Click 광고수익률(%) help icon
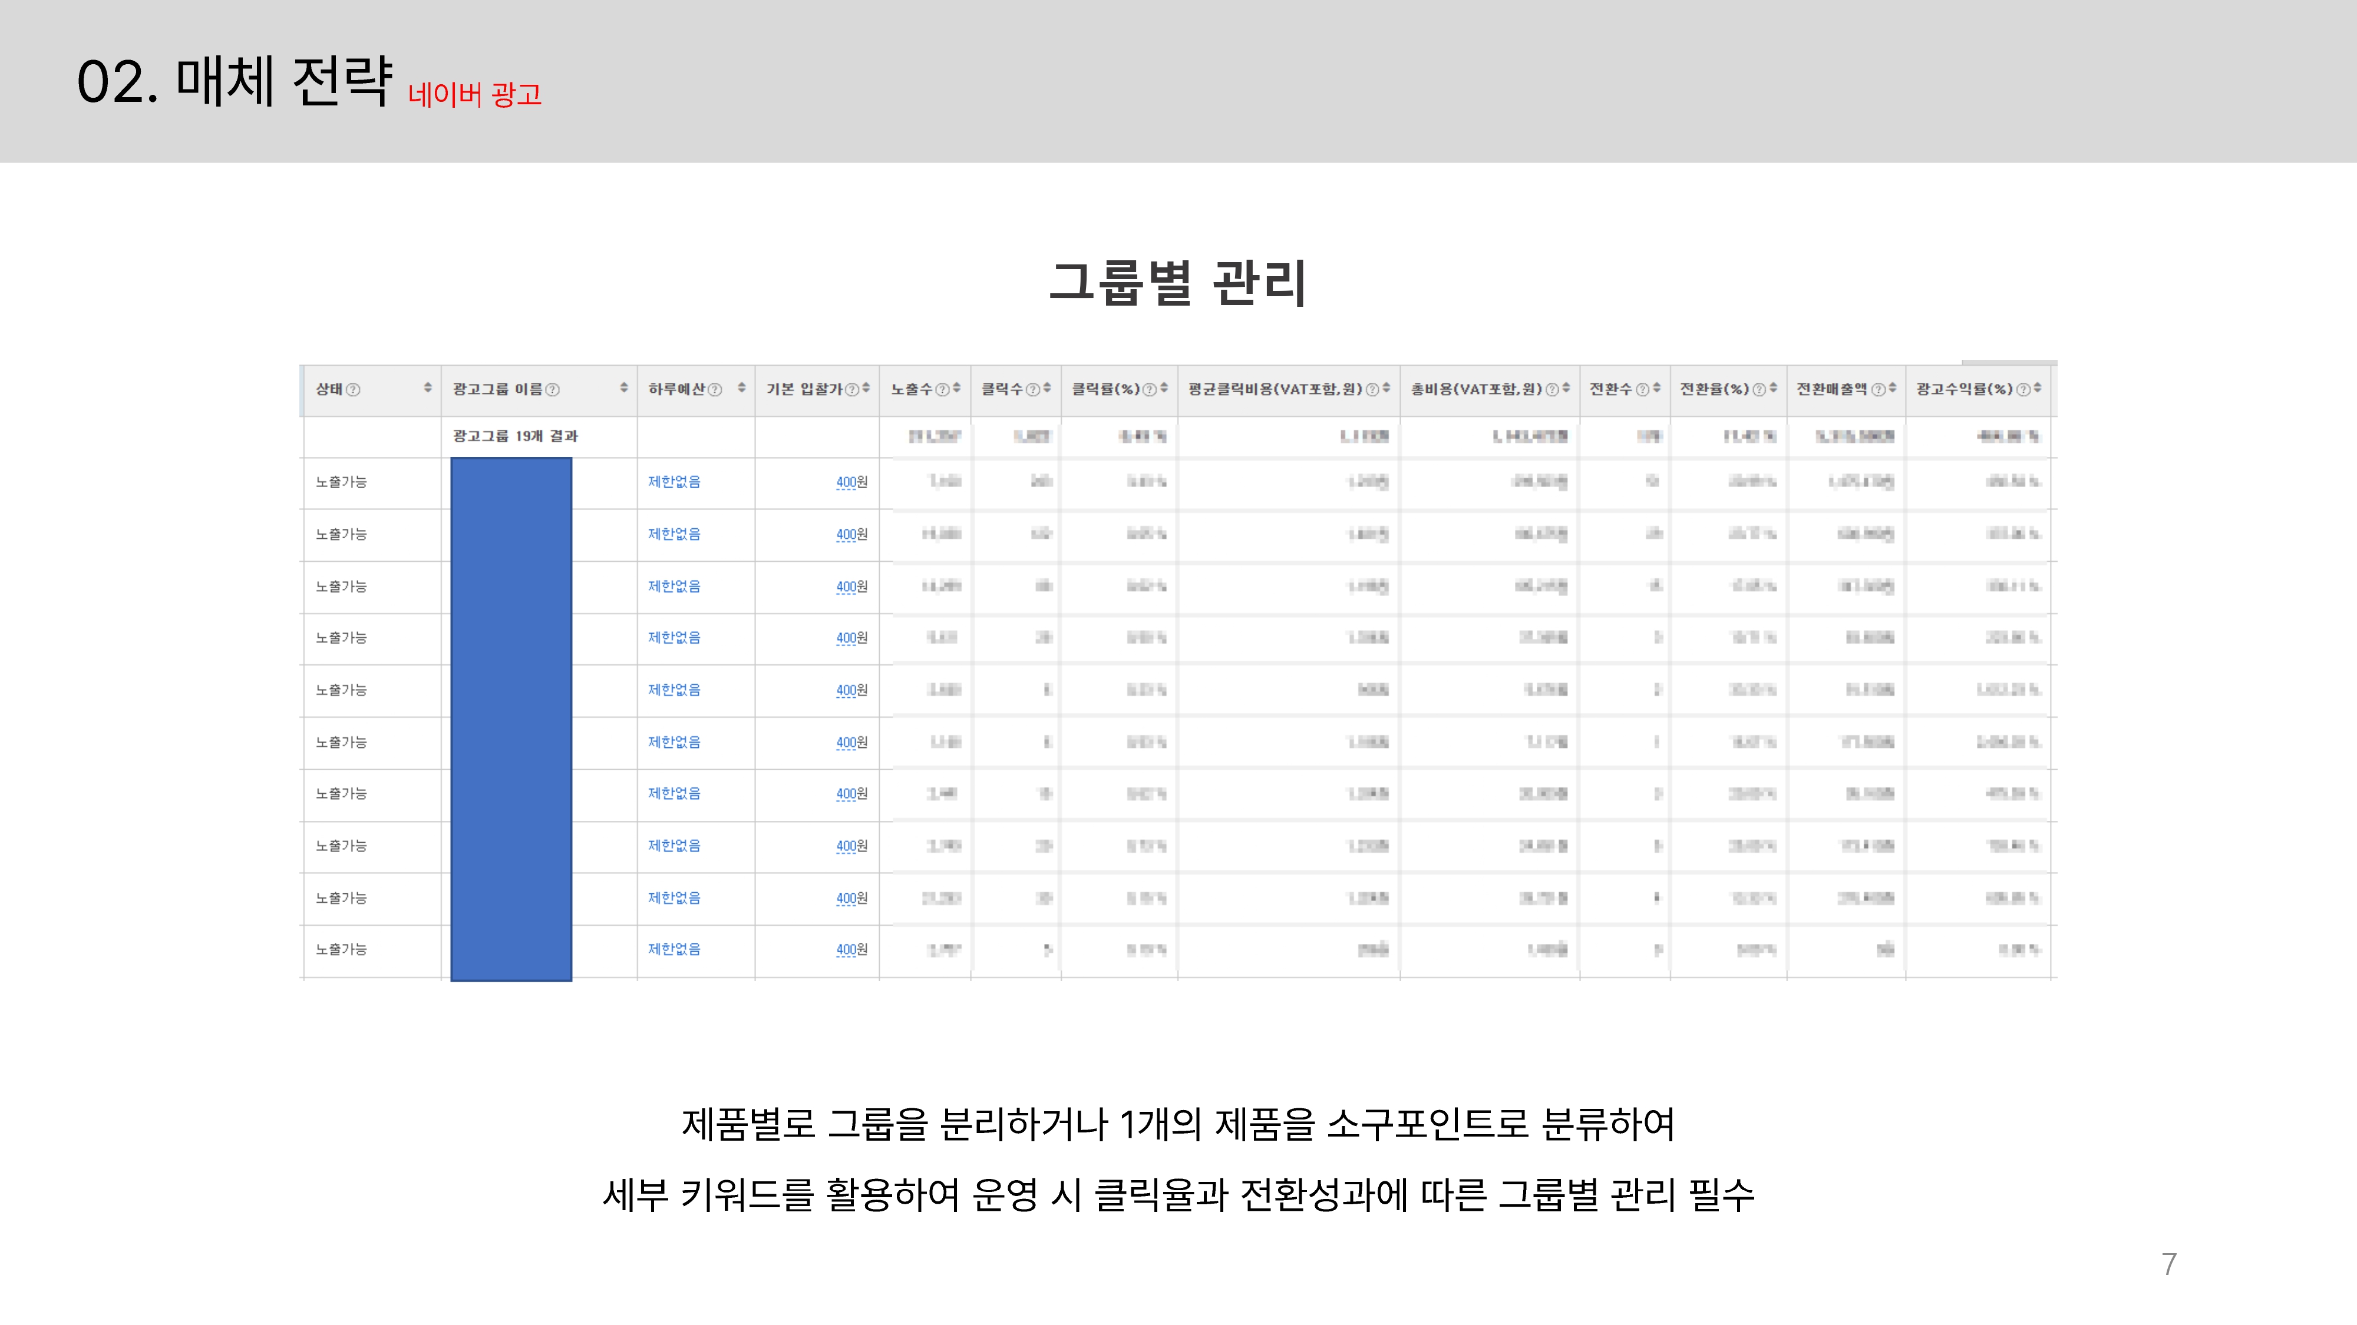Image resolution: width=2357 pixels, height=1325 pixels. click(2023, 389)
